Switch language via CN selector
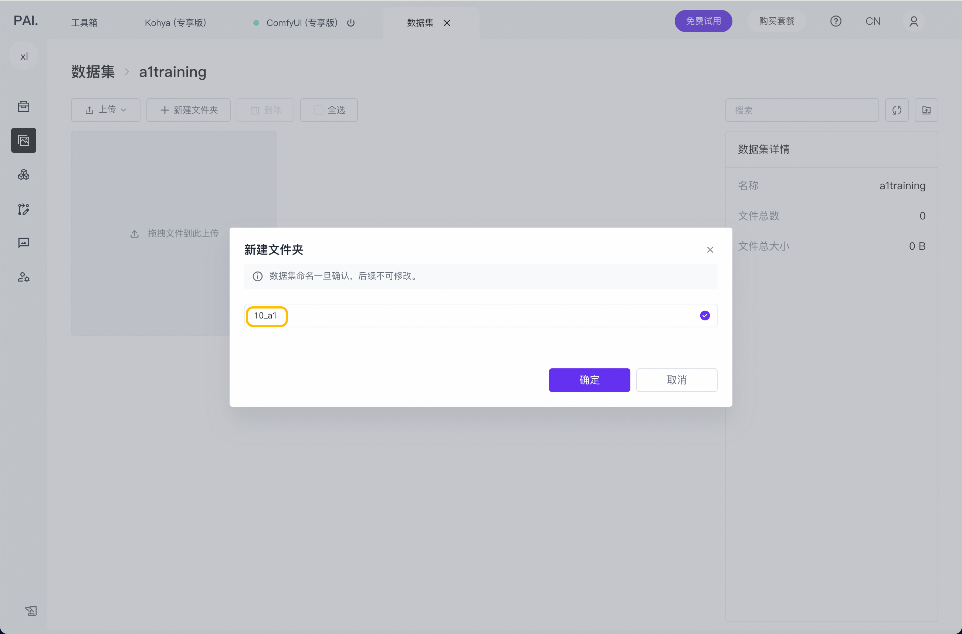Viewport: 962px width, 634px height. click(x=873, y=21)
